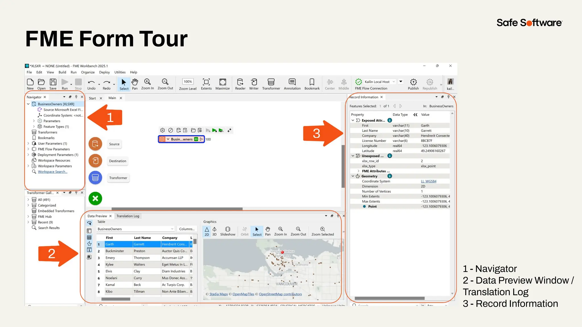The image size is (582, 327).
Task: Open the BusinessOwners table dropdown
Action: 172,229
